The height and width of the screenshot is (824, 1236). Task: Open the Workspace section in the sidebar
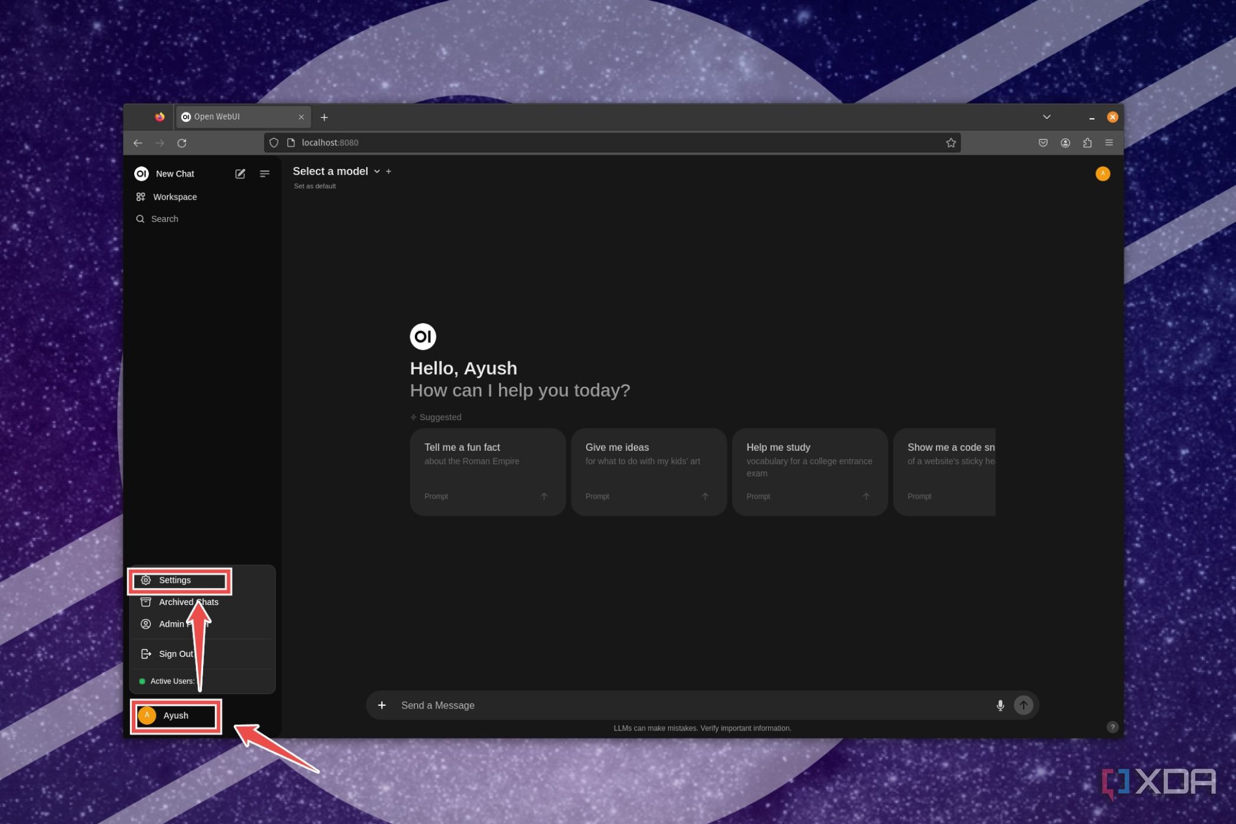click(x=174, y=197)
